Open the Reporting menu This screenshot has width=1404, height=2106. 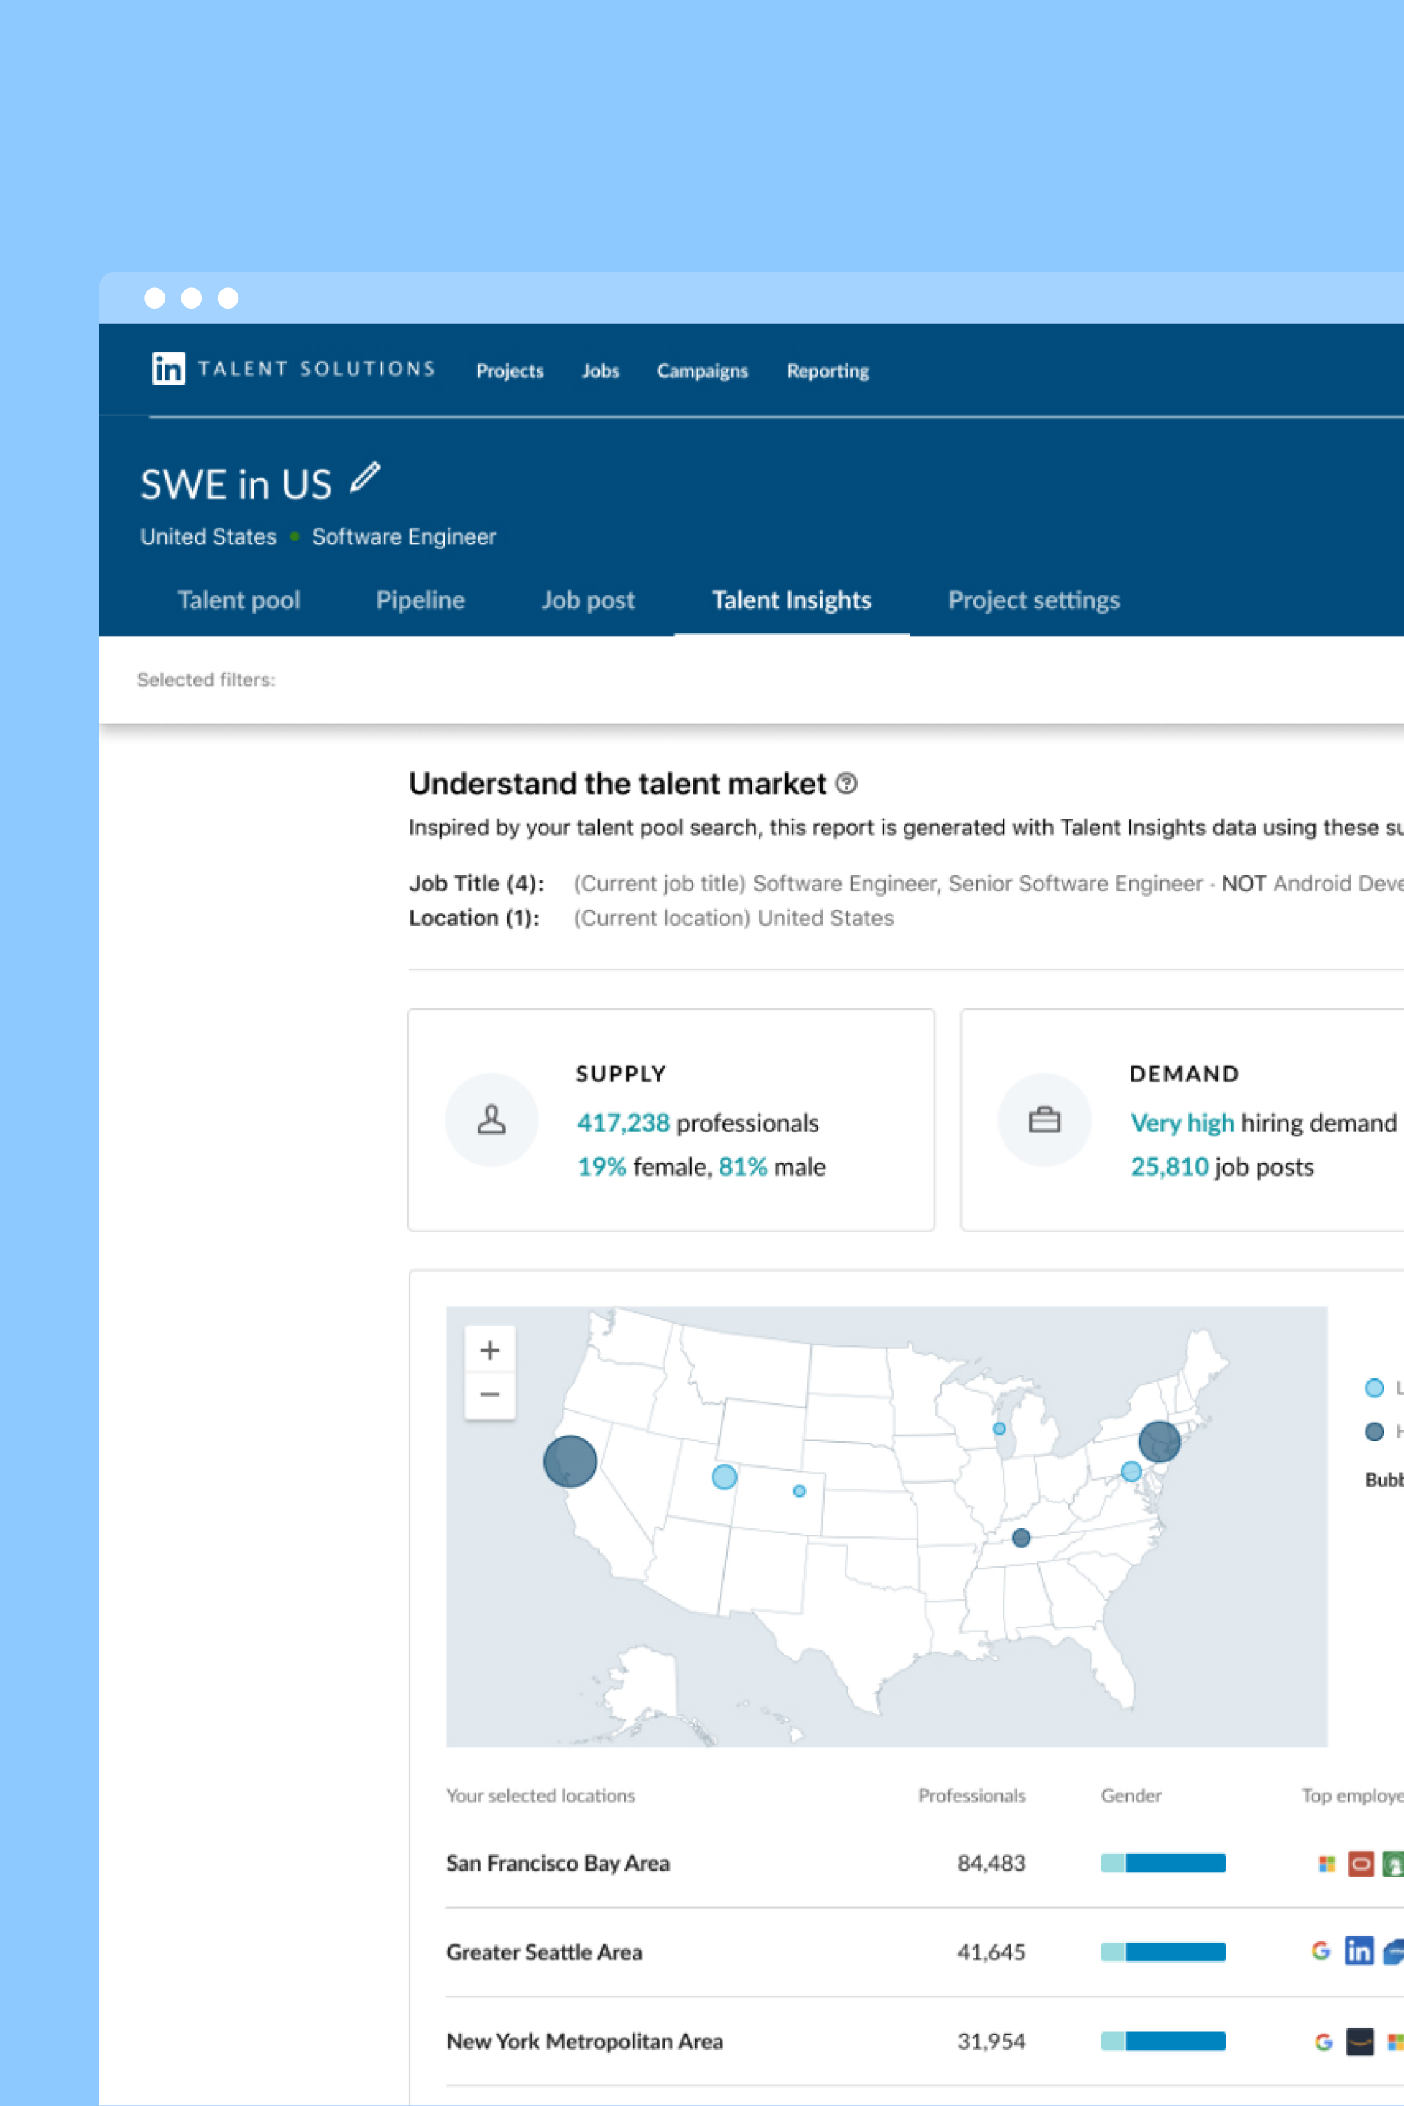(827, 371)
